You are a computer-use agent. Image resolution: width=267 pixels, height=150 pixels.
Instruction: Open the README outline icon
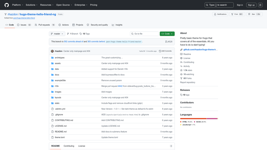point(171,146)
